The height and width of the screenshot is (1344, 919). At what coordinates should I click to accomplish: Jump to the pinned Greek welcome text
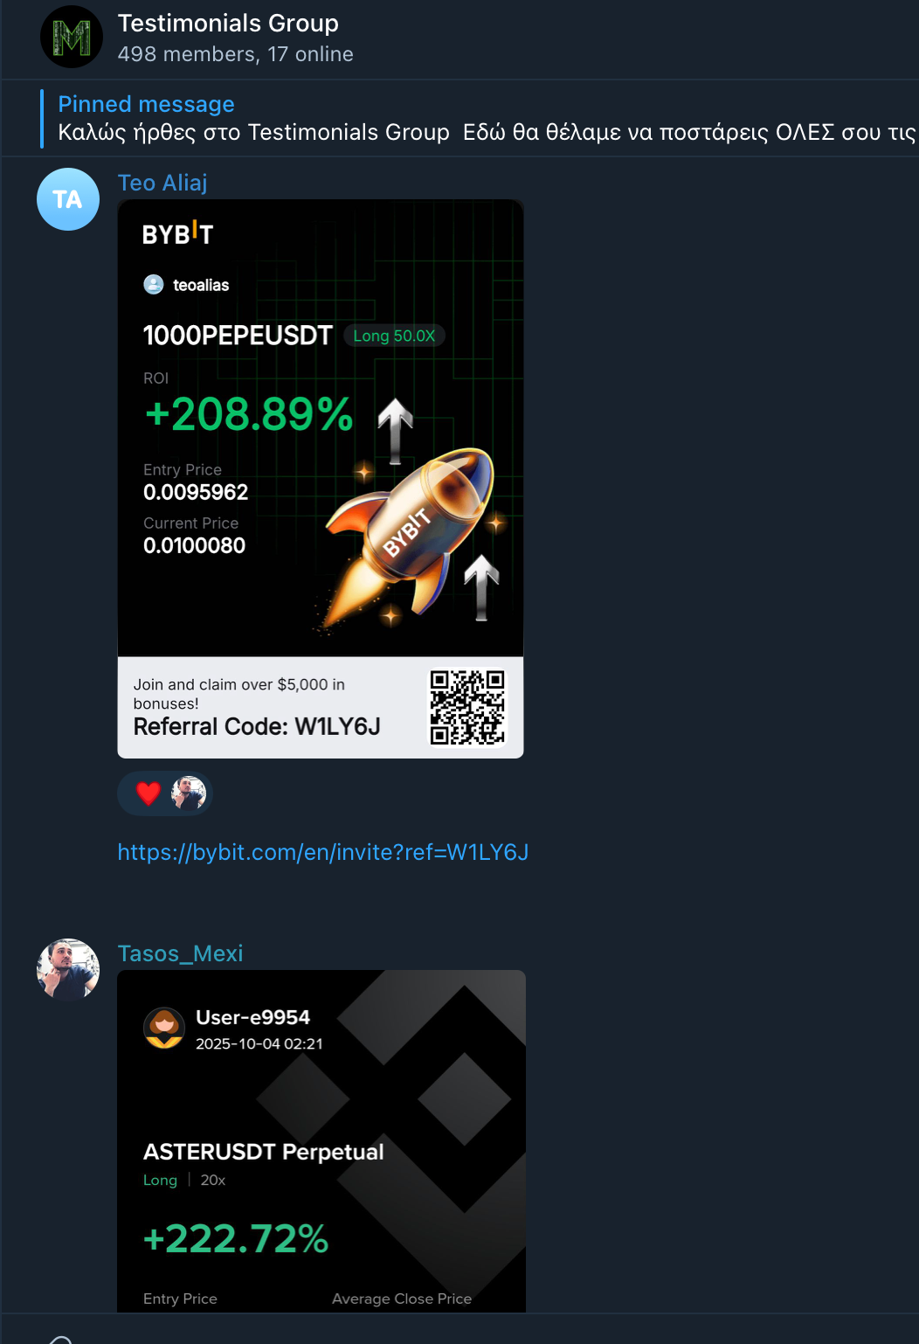[487, 132]
